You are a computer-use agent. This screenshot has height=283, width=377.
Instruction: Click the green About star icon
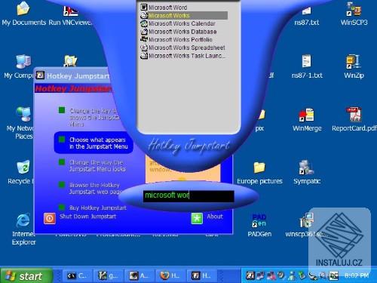click(x=197, y=218)
